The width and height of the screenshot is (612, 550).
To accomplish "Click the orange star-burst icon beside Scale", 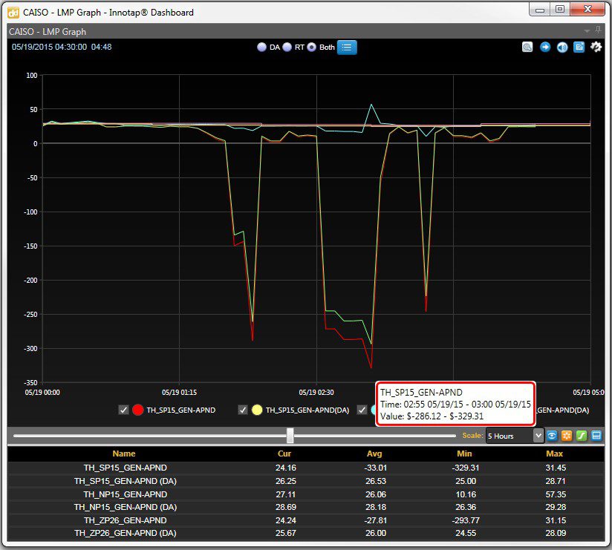I will pos(567,435).
